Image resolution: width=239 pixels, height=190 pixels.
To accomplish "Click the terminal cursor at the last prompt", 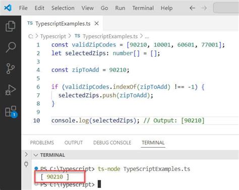I will pos(99,184).
